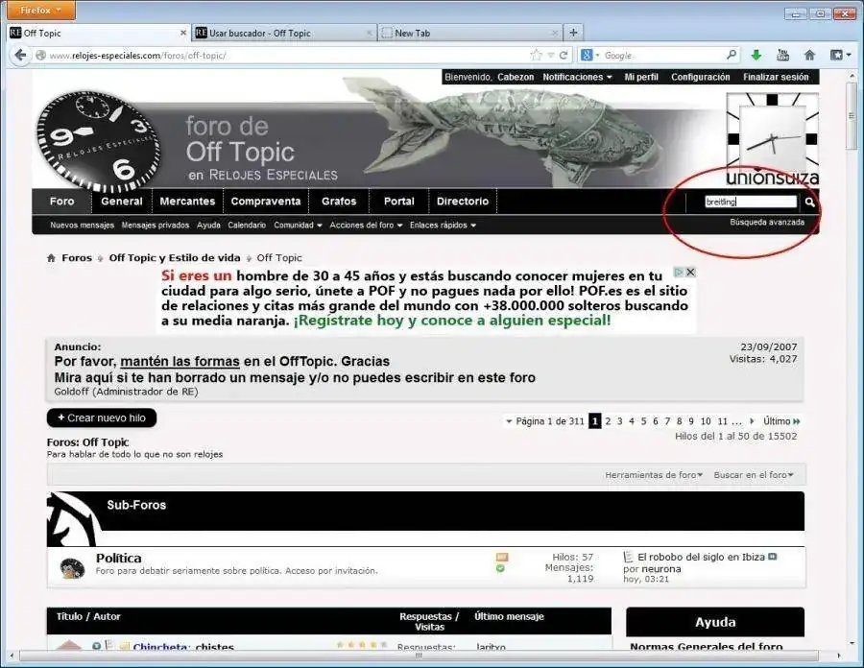Click the YouTube toolbar icon
864x668 pixels.
[782, 56]
